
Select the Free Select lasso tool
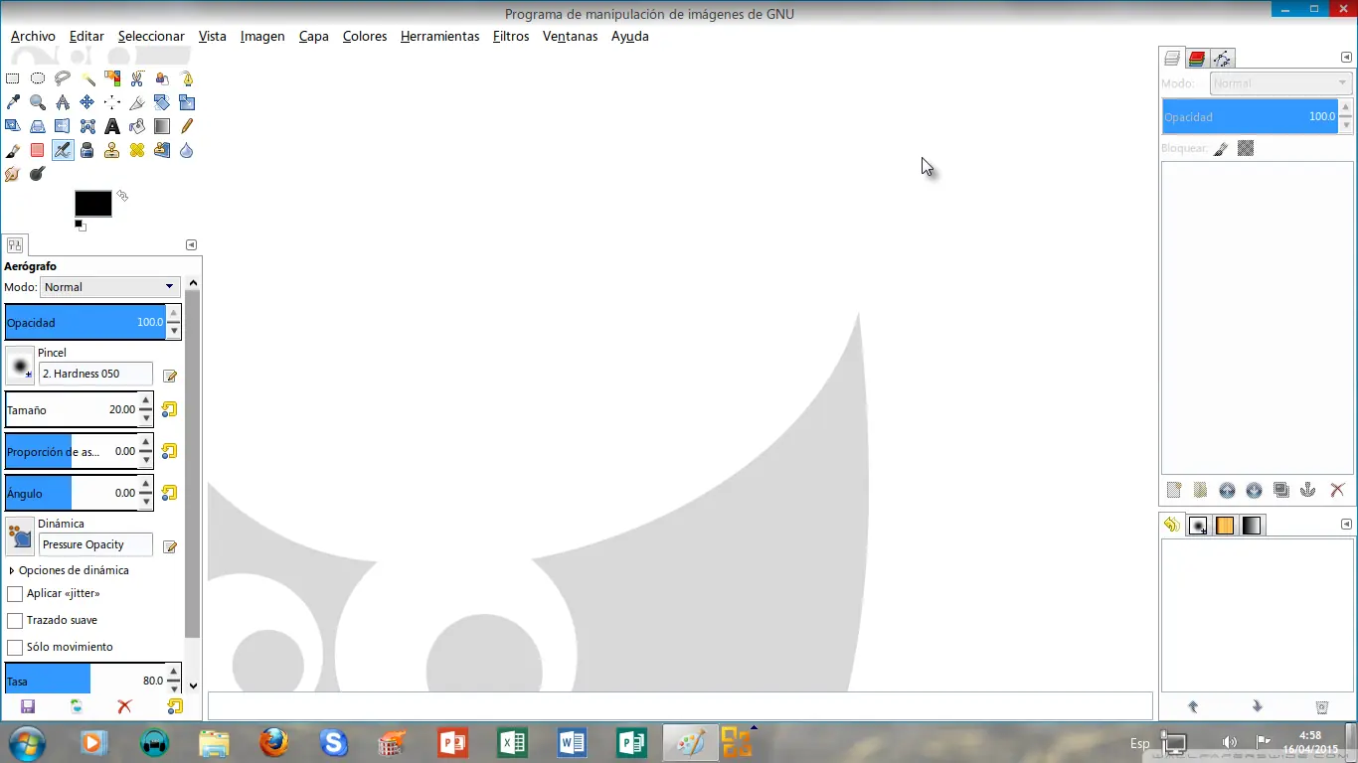point(63,77)
